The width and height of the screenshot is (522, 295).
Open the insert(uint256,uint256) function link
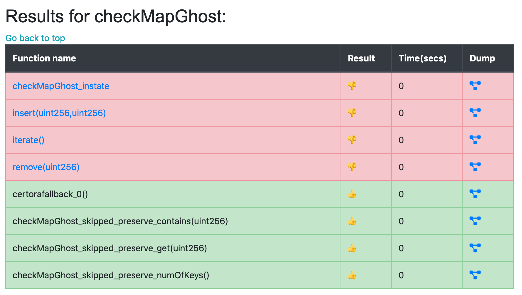[59, 113]
